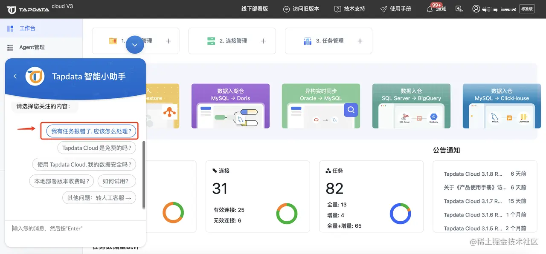Select 如何试用? chat option

pyautogui.click(x=116, y=181)
